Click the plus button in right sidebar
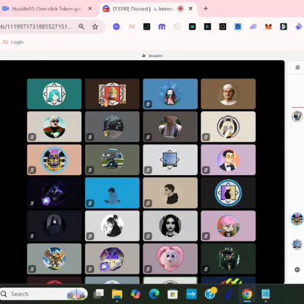This screenshot has height=304, width=304. tap(297, 269)
